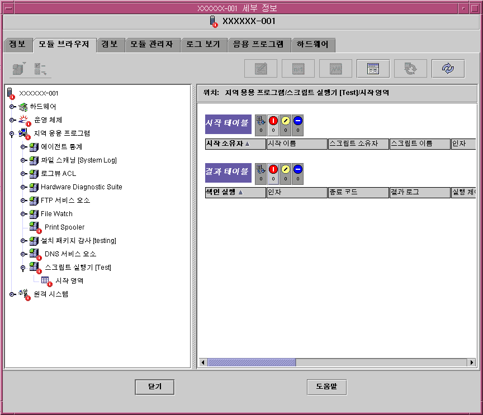Select the table view icon in the toolbar

click(373, 68)
